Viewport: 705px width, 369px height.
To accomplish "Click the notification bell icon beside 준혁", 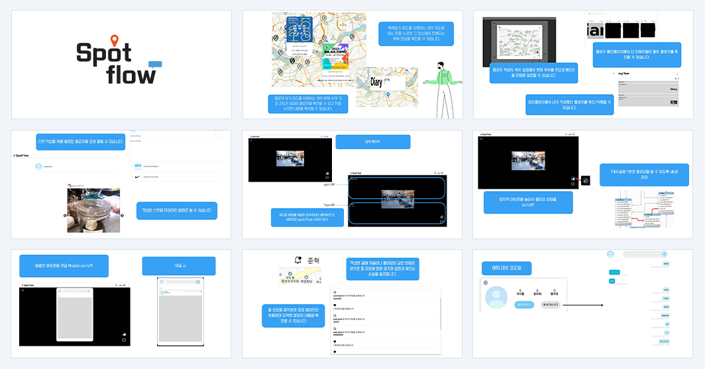I will (x=298, y=260).
